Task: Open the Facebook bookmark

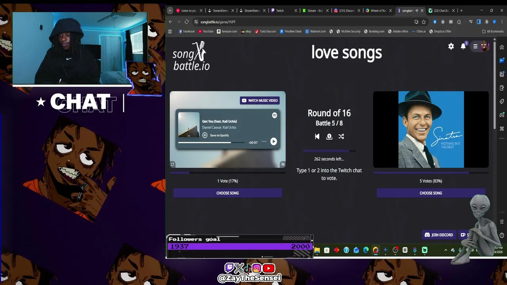Action: coord(187,31)
